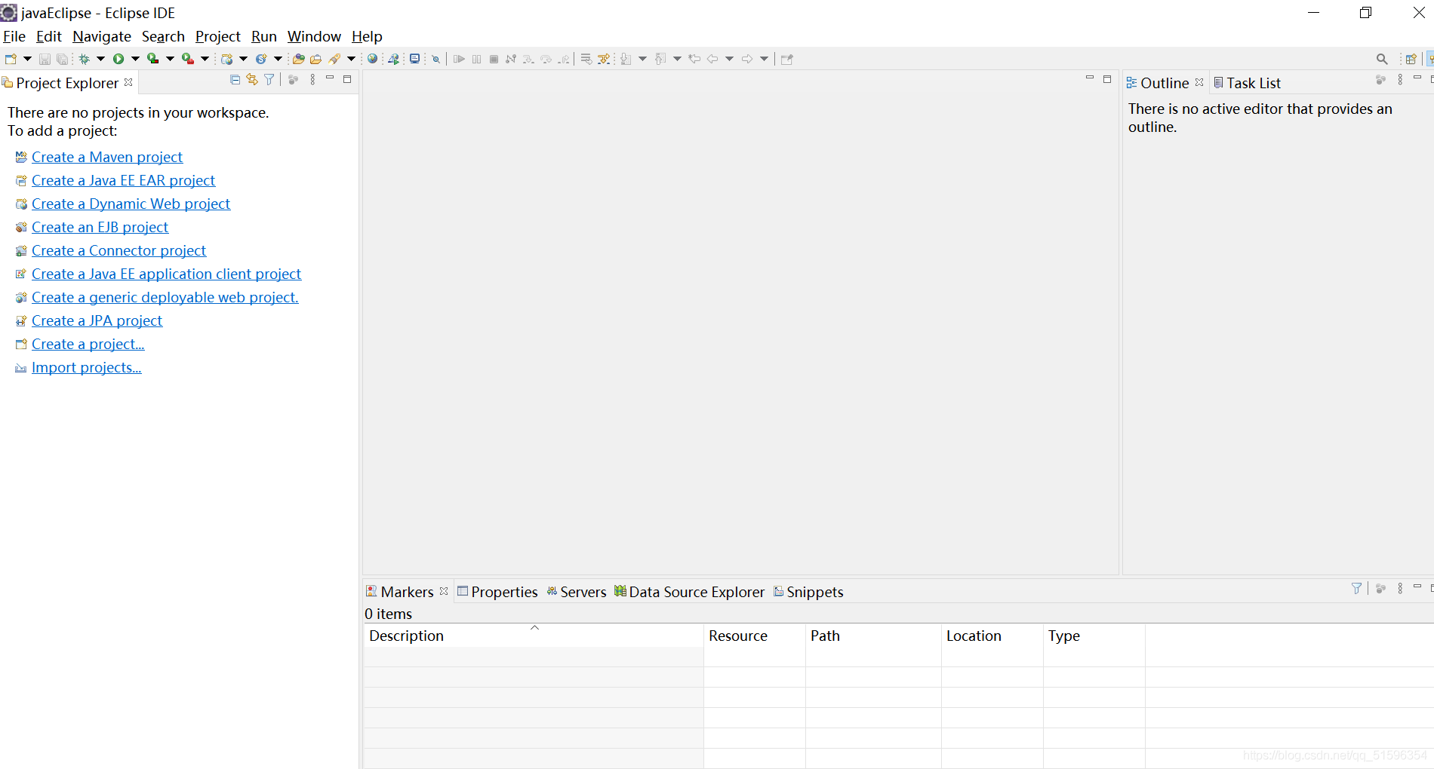Sort Markers by the Description column header
The width and height of the screenshot is (1434, 769).
[x=534, y=636]
